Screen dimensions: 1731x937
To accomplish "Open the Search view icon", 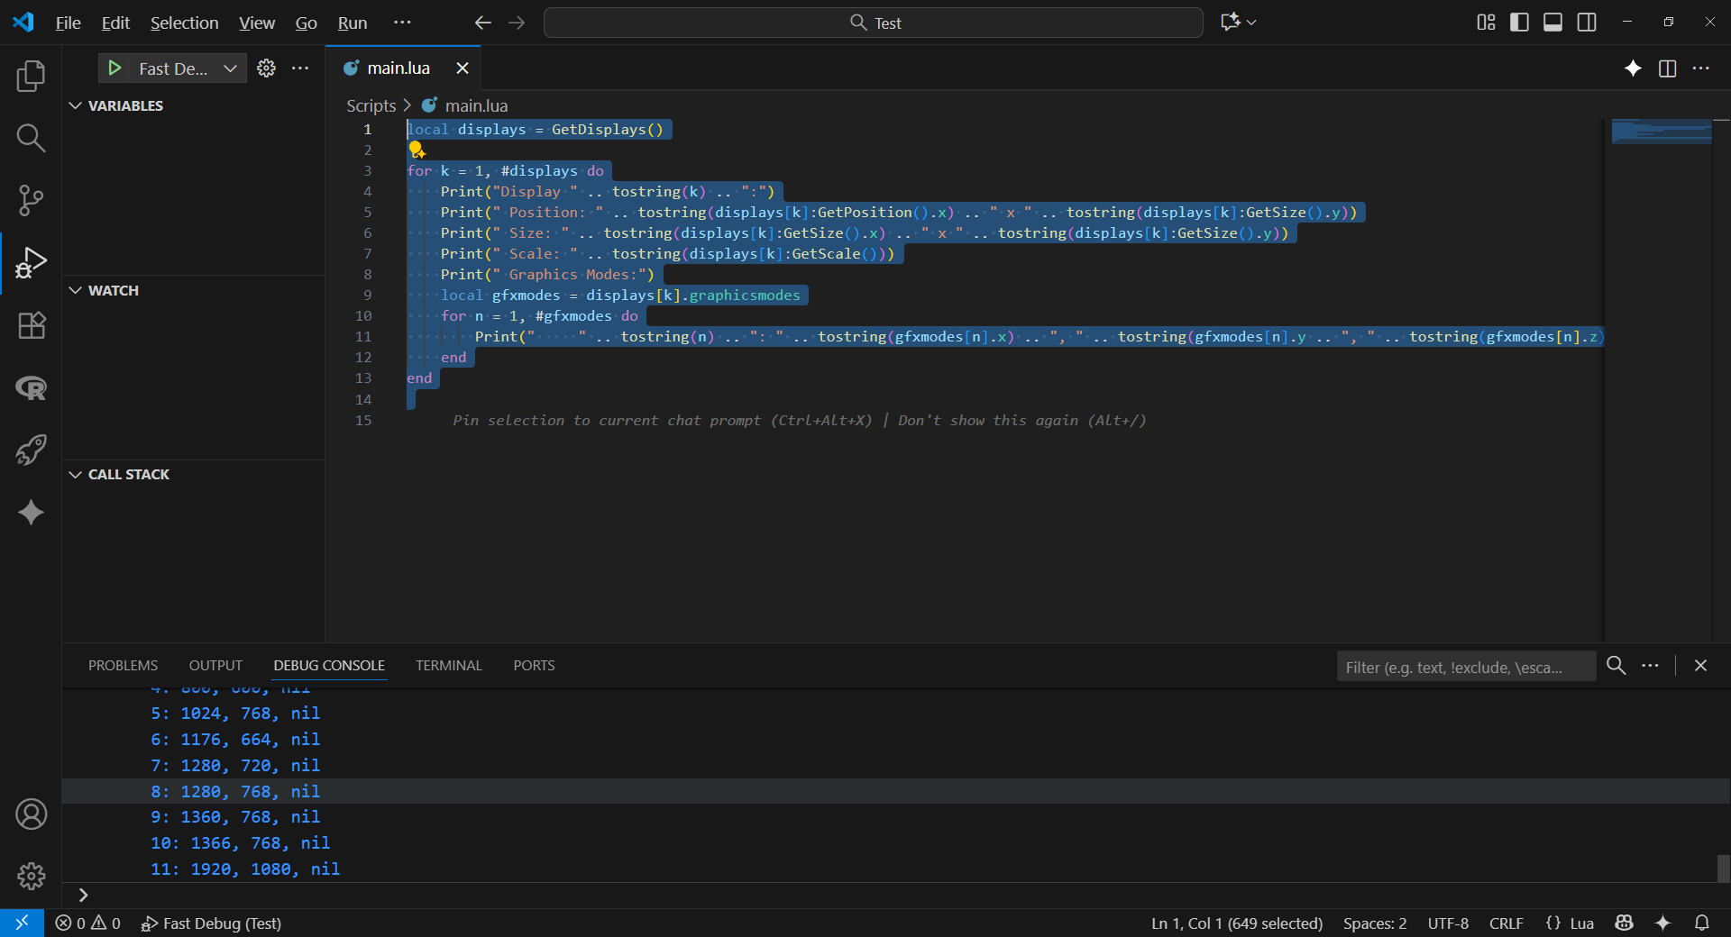I will [x=31, y=138].
